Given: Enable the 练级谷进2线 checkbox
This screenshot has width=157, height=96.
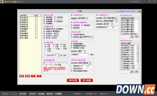Looking at the screenshot, I should 72,69.
